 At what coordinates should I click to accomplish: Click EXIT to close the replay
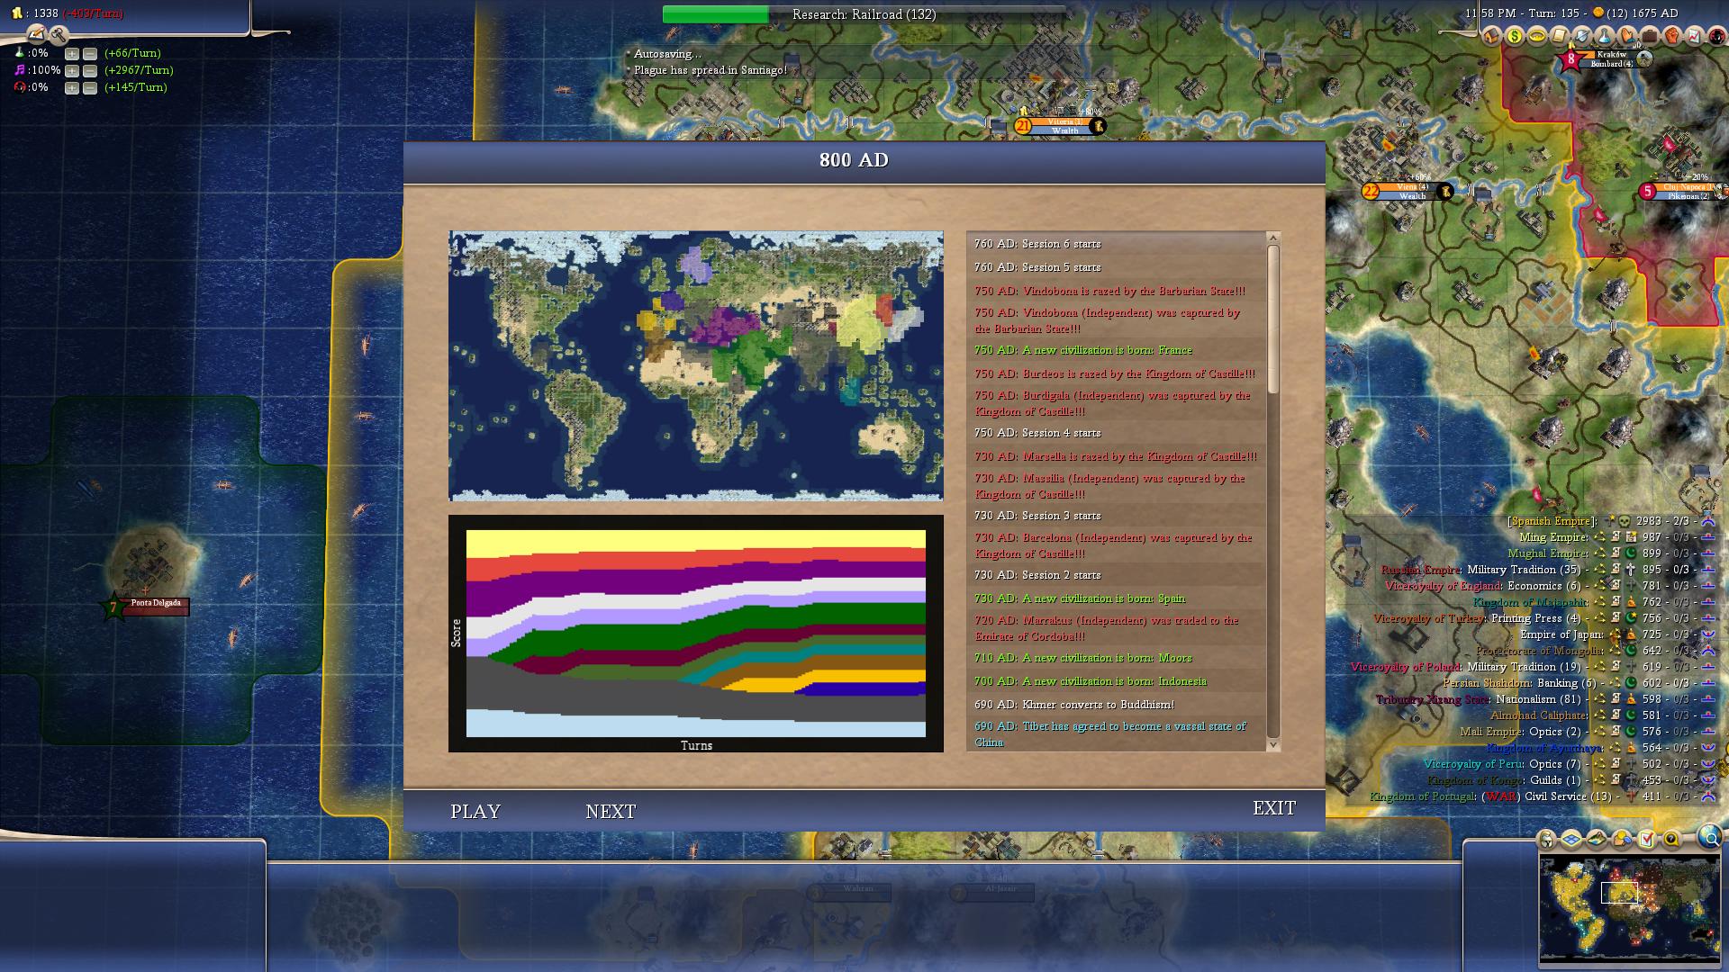click(1274, 807)
